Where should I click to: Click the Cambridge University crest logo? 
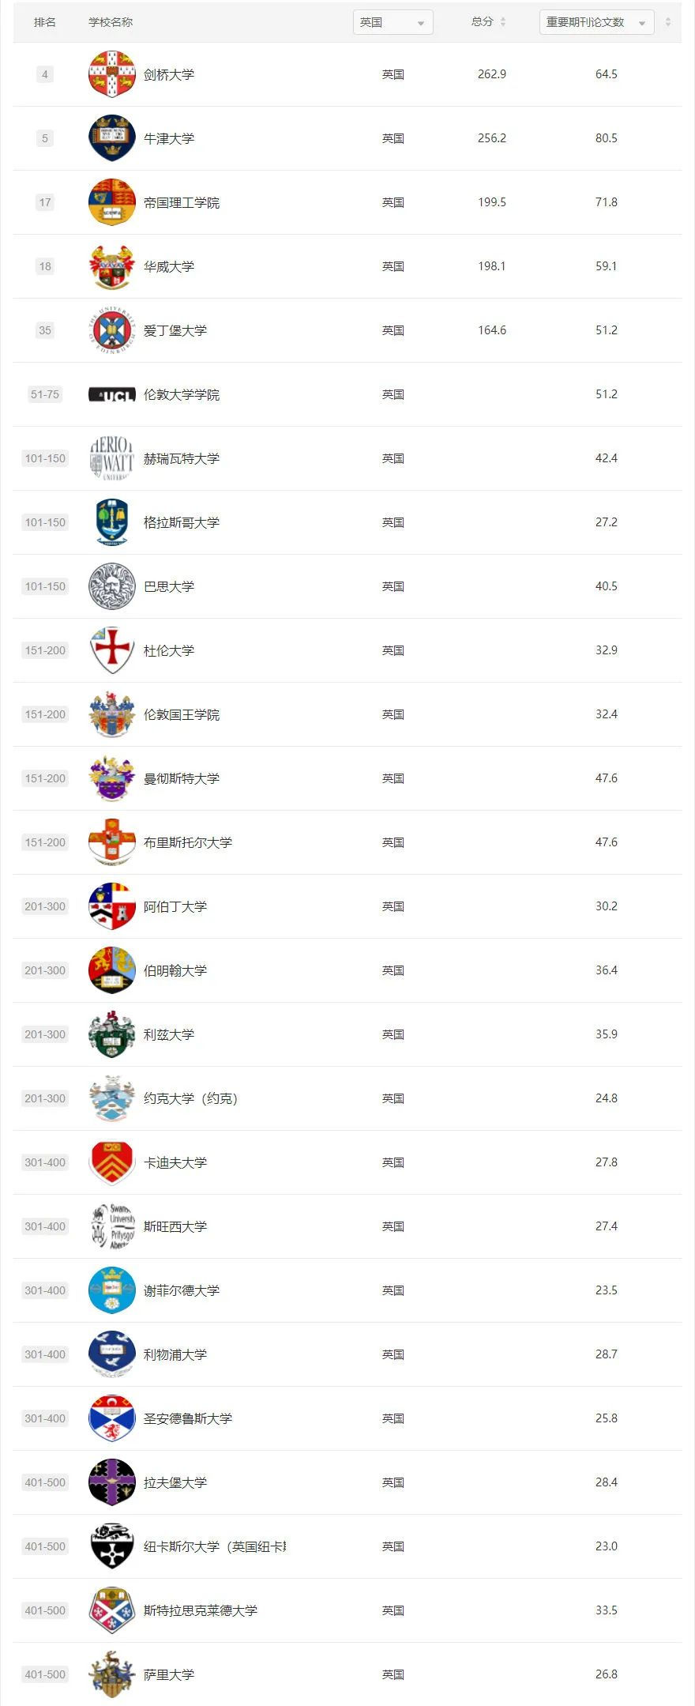pos(112,74)
